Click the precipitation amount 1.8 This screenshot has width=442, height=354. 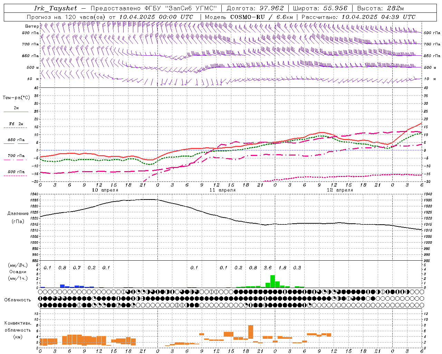[282, 268]
